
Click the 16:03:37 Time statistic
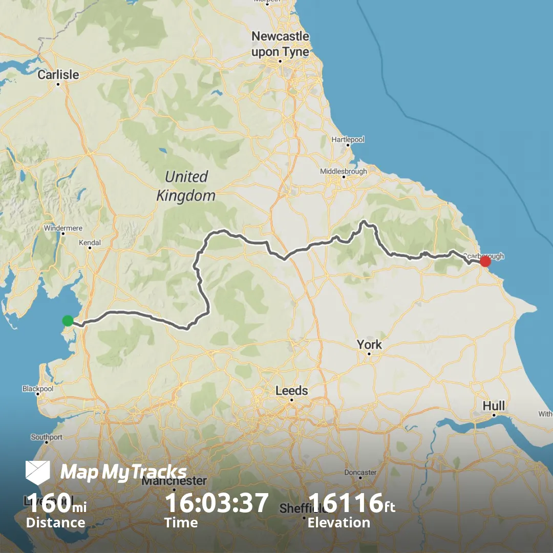click(x=216, y=511)
